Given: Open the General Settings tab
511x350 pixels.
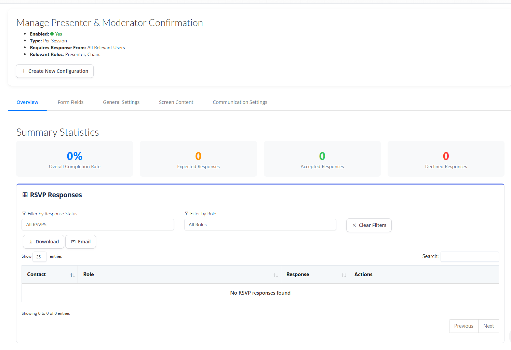Looking at the screenshot, I should coord(121,102).
